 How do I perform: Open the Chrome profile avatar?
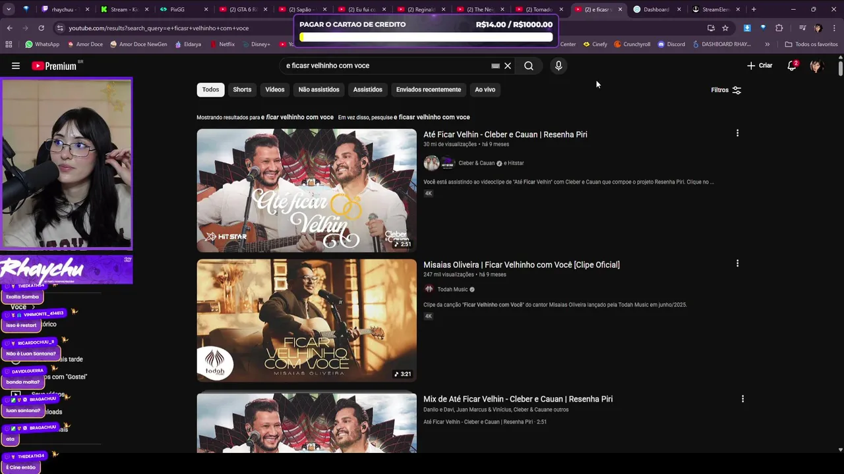[818, 28]
